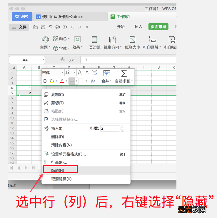Click the print icon in quick toolbar
217x218 pixels.
coord(58,27)
